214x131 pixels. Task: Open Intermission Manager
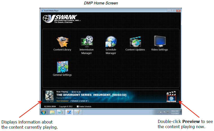[x=87, y=41]
